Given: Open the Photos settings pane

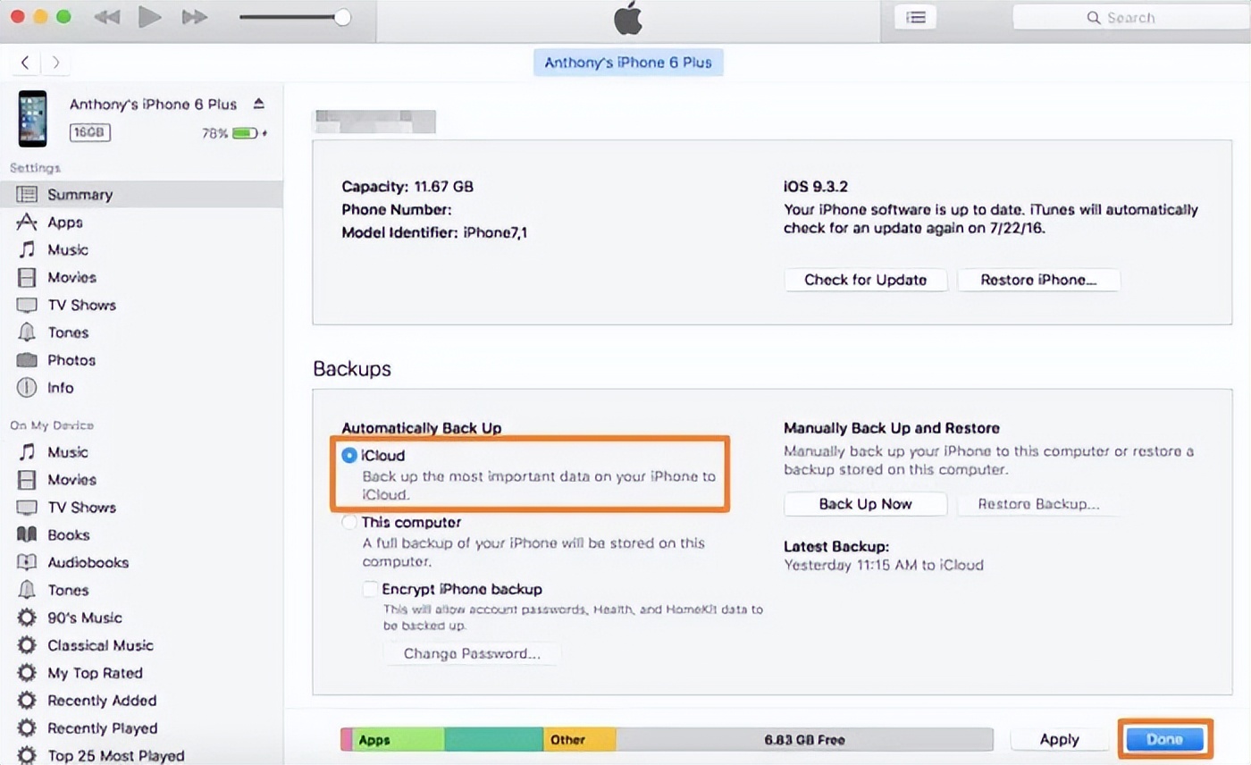Looking at the screenshot, I should [71, 359].
